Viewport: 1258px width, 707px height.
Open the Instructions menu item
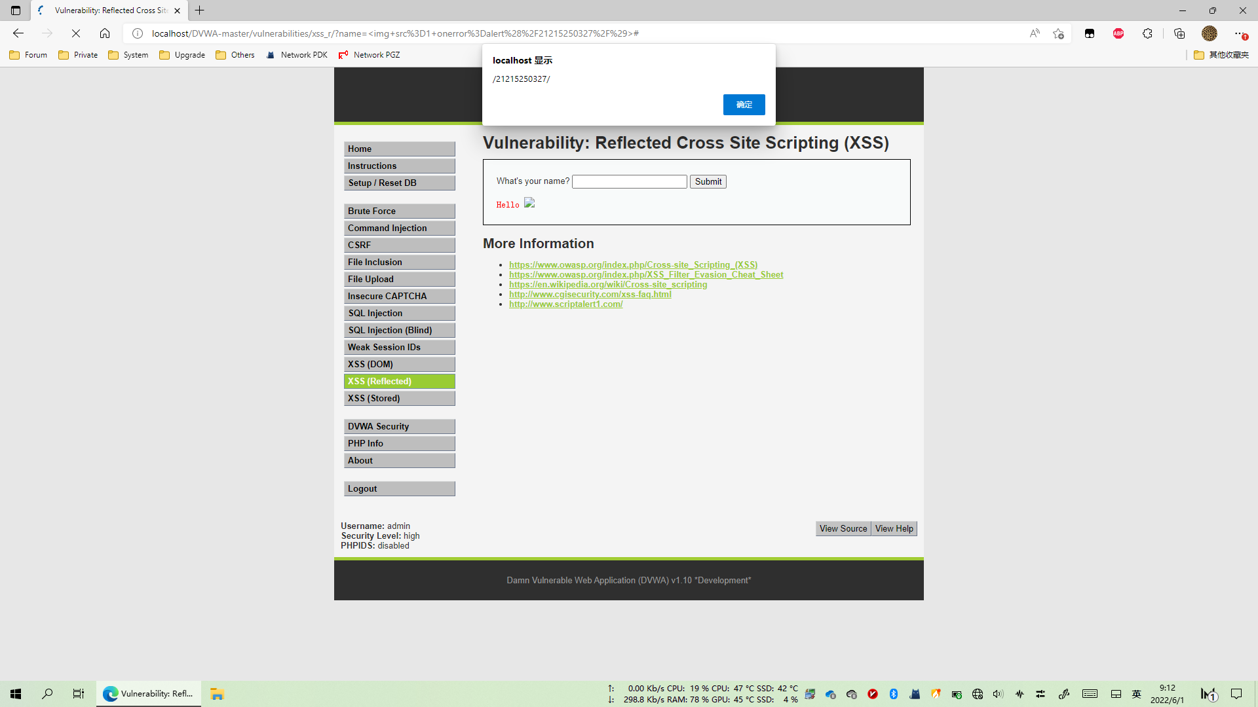coord(399,166)
